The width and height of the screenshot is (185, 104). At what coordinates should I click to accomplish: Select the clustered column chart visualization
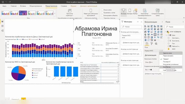tap(155, 26)
